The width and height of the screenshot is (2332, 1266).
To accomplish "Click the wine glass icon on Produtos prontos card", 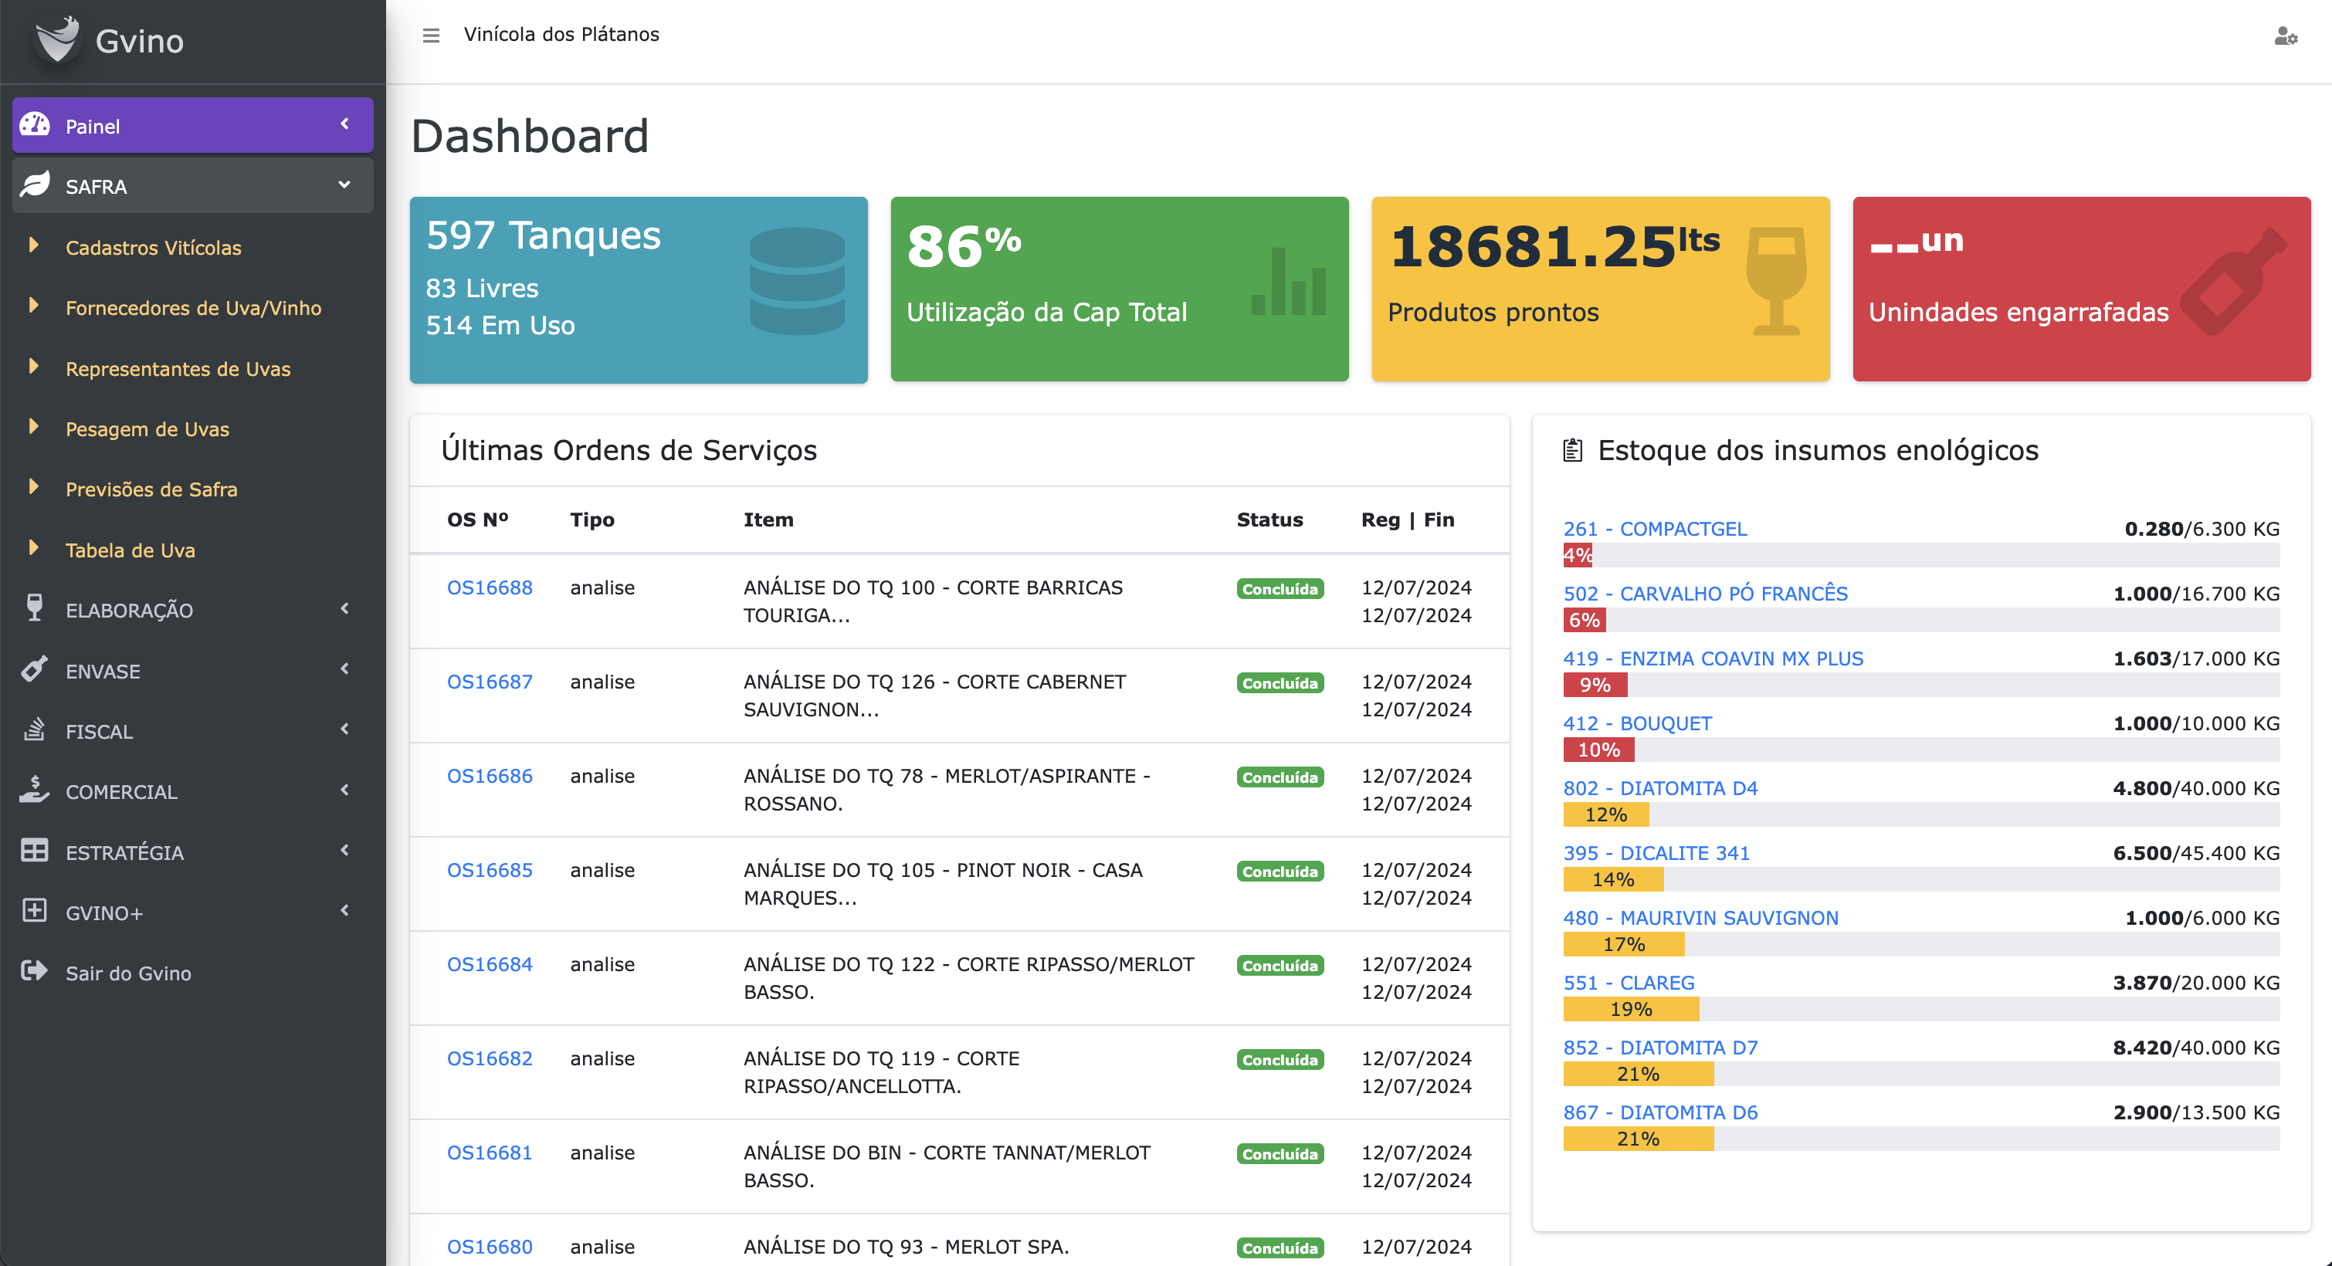I will [x=1776, y=280].
